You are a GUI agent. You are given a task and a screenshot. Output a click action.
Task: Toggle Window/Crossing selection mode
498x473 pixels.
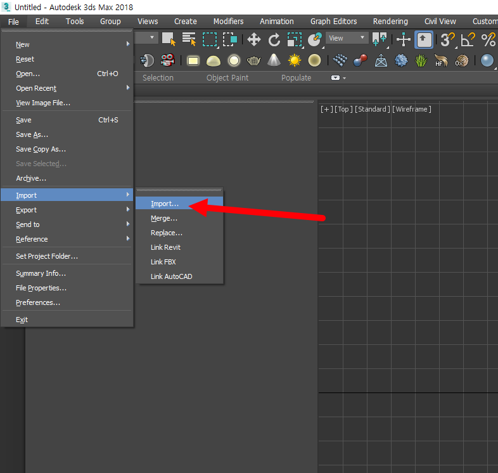tap(230, 39)
